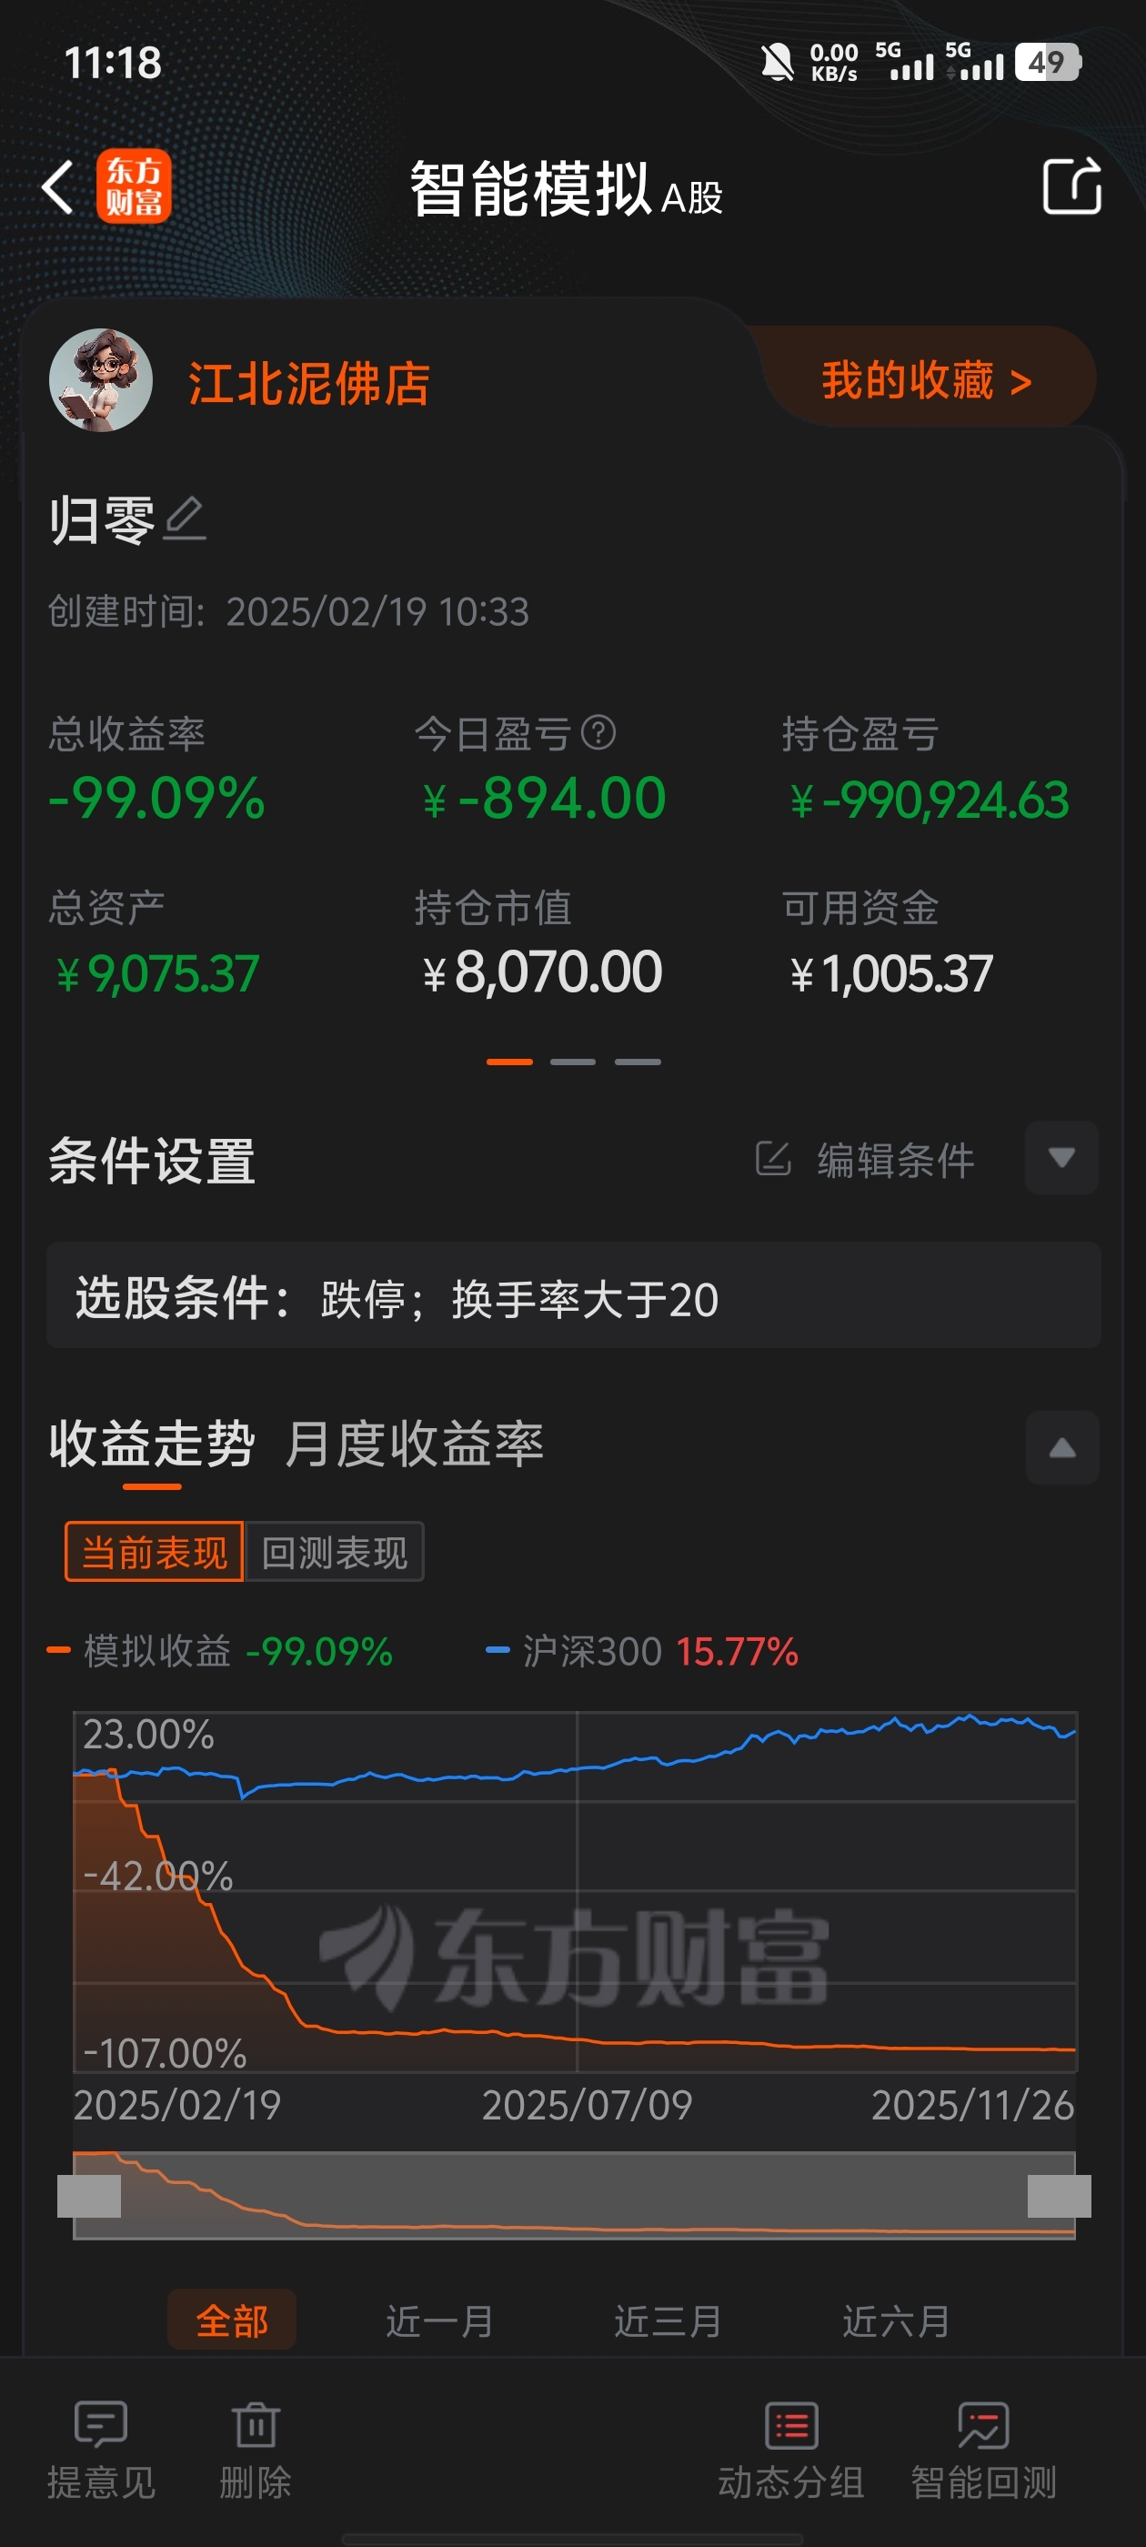Click the chart date label 2025/11/26
Image resolution: width=1146 pixels, height=2547 pixels.
click(972, 2104)
